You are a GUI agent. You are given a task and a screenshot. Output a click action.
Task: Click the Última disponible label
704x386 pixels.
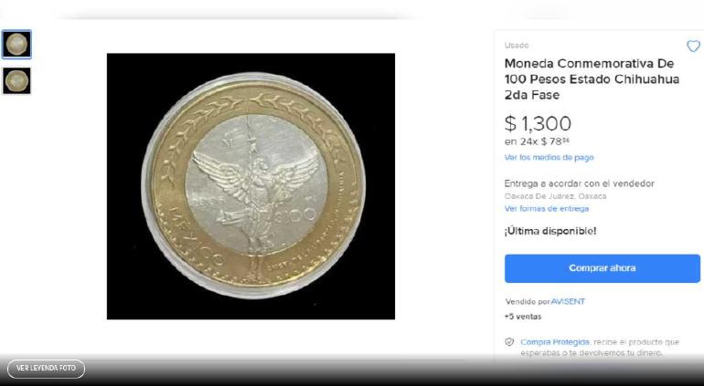[550, 232]
